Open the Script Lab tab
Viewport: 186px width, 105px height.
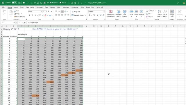100,7
